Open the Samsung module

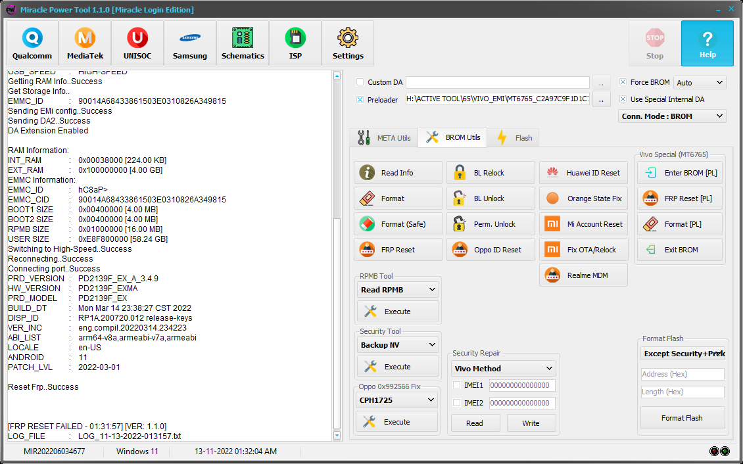point(190,43)
